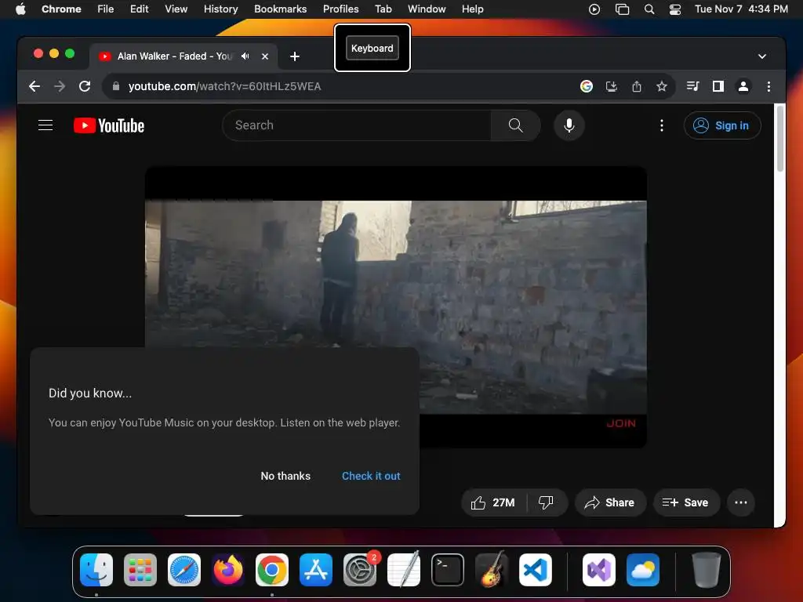The height and width of the screenshot is (602, 803).
Task: Open Visual Studio Code from Dock
Action: pos(535,570)
